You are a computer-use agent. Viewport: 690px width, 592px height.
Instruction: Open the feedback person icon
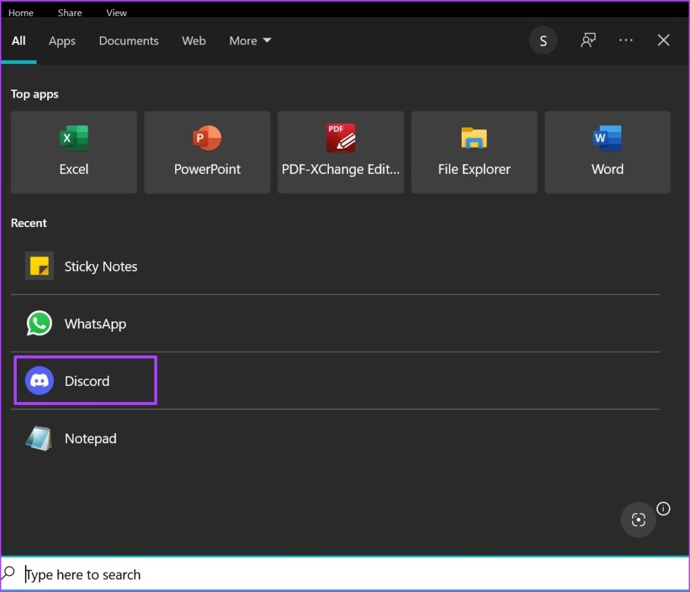(588, 40)
